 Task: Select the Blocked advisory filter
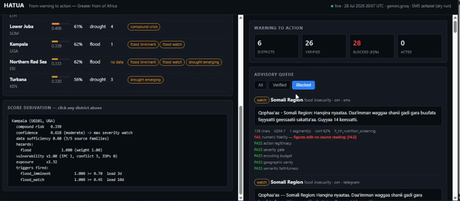303,85
